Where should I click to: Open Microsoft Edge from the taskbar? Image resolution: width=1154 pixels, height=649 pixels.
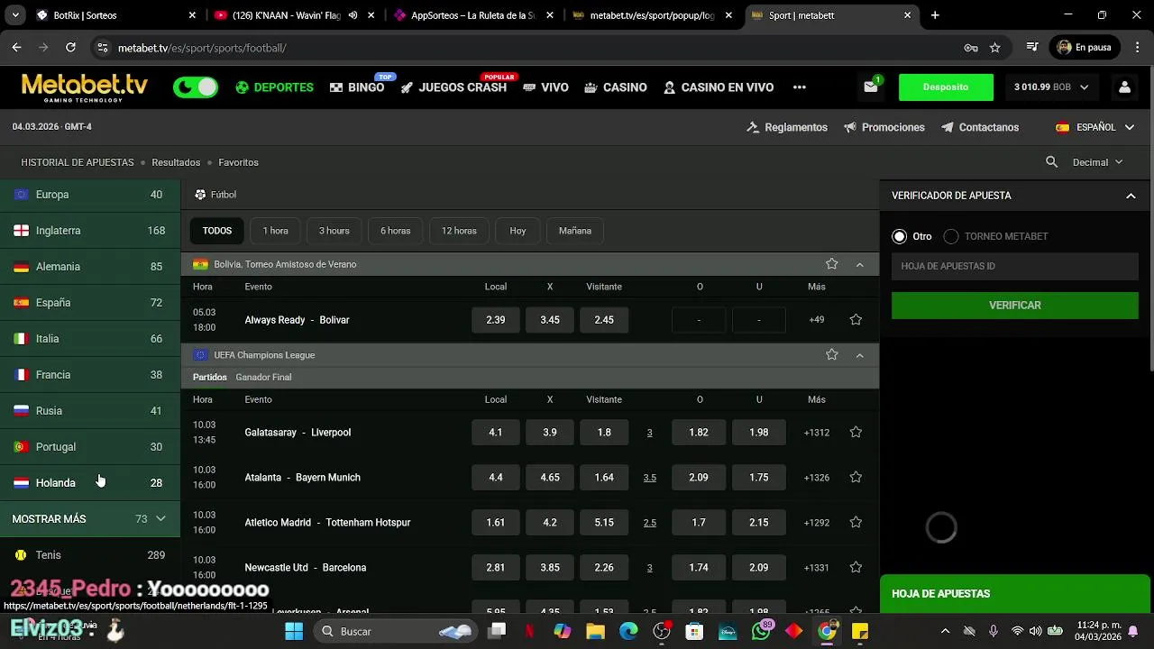tap(628, 631)
